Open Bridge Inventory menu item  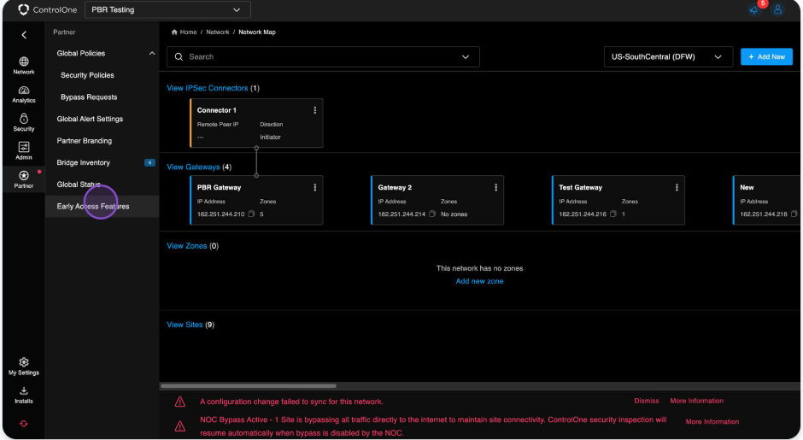pyautogui.click(x=84, y=162)
